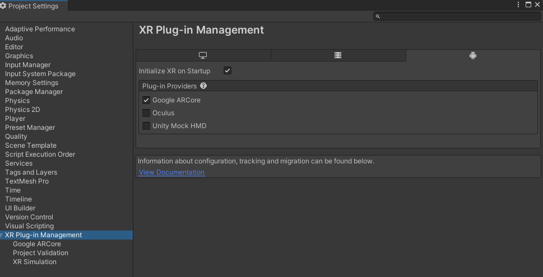This screenshot has width=543, height=277.
Task: Close the Project Settings window
Action: click(537, 4)
